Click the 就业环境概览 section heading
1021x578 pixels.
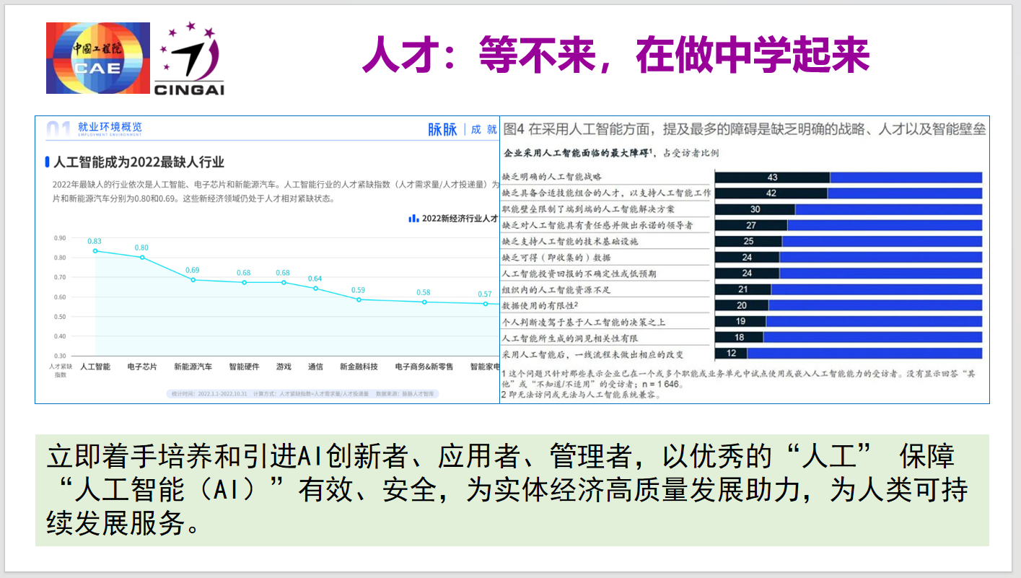(110, 128)
